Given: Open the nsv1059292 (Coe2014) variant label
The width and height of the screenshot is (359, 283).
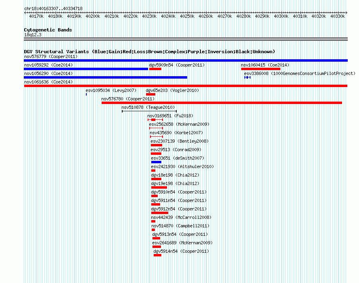Looking at the screenshot, I should click(48, 65).
